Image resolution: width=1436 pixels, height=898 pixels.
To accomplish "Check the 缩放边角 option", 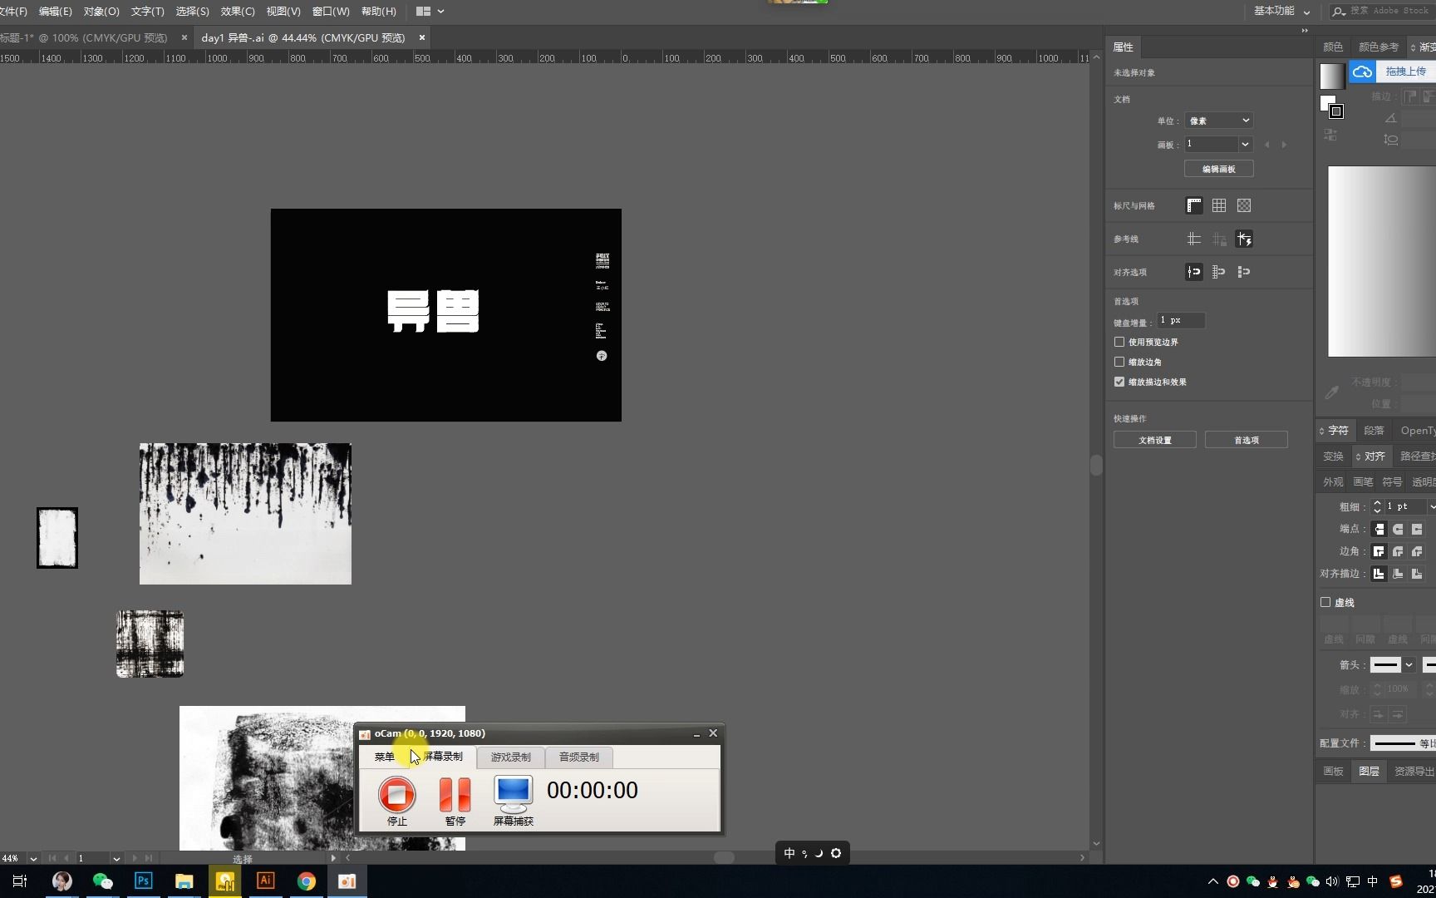I will (1119, 362).
